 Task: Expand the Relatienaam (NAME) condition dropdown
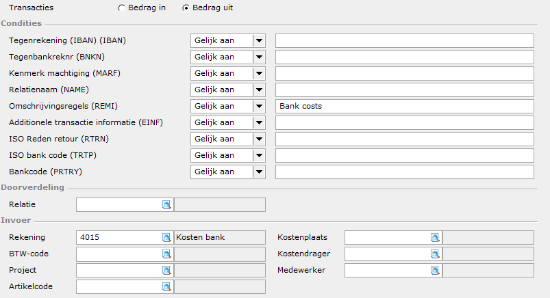(x=259, y=90)
